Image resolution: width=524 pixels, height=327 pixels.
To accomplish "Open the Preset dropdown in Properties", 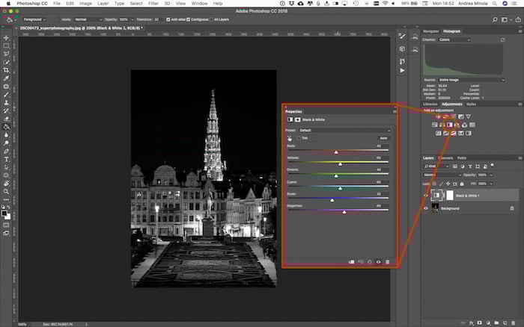I will point(344,131).
